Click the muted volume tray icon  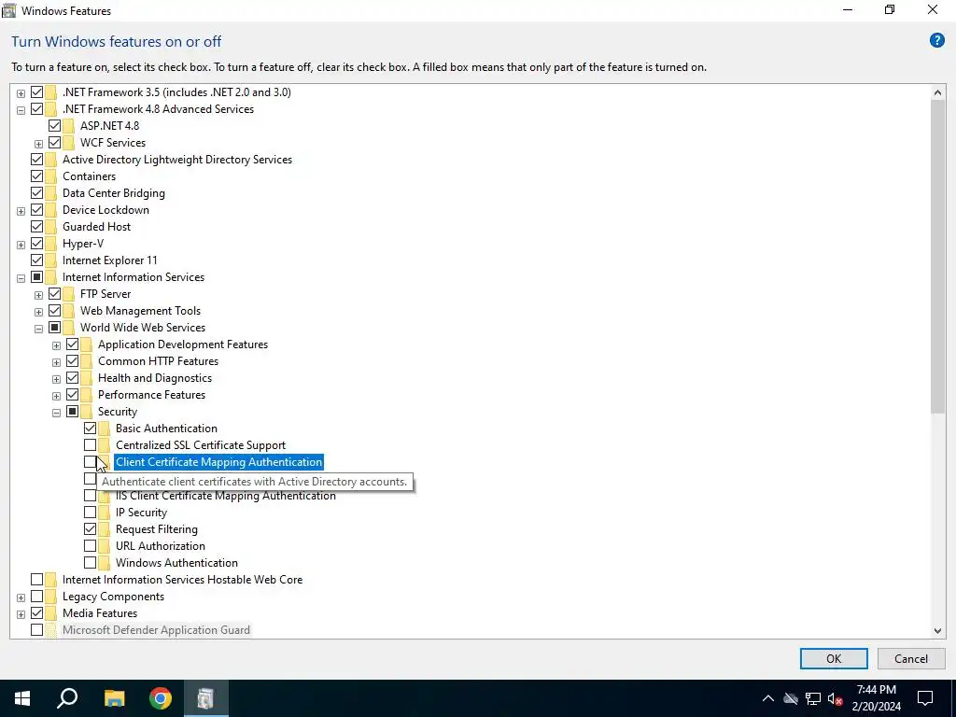point(836,698)
